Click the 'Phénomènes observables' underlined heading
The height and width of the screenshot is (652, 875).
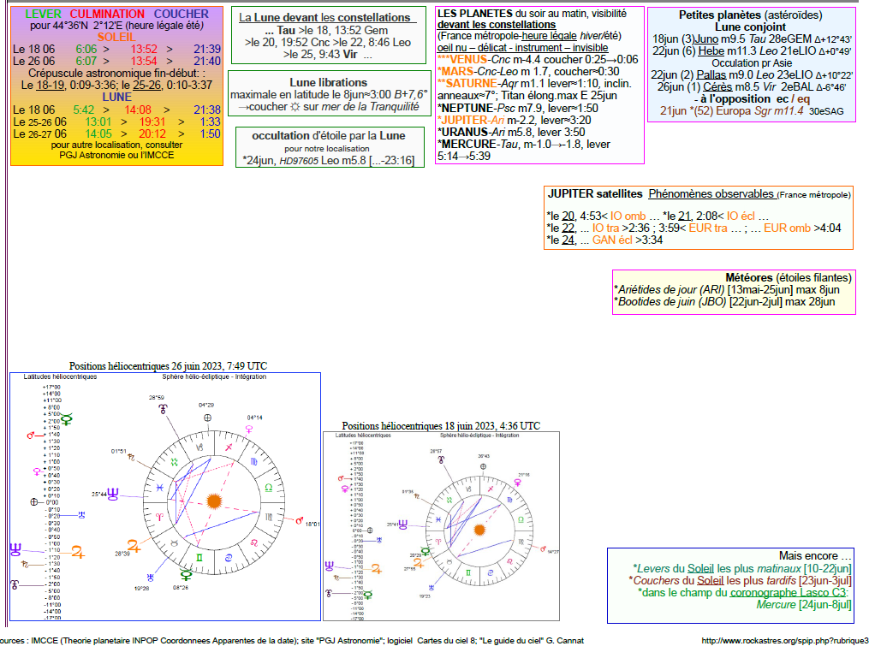point(711,194)
